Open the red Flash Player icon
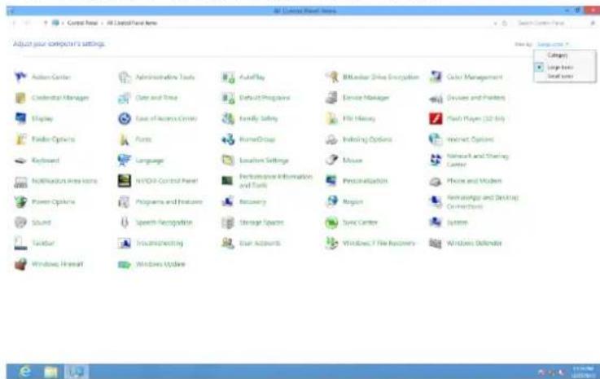Image resolution: width=600 pixels, height=379 pixels. [436, 118]
